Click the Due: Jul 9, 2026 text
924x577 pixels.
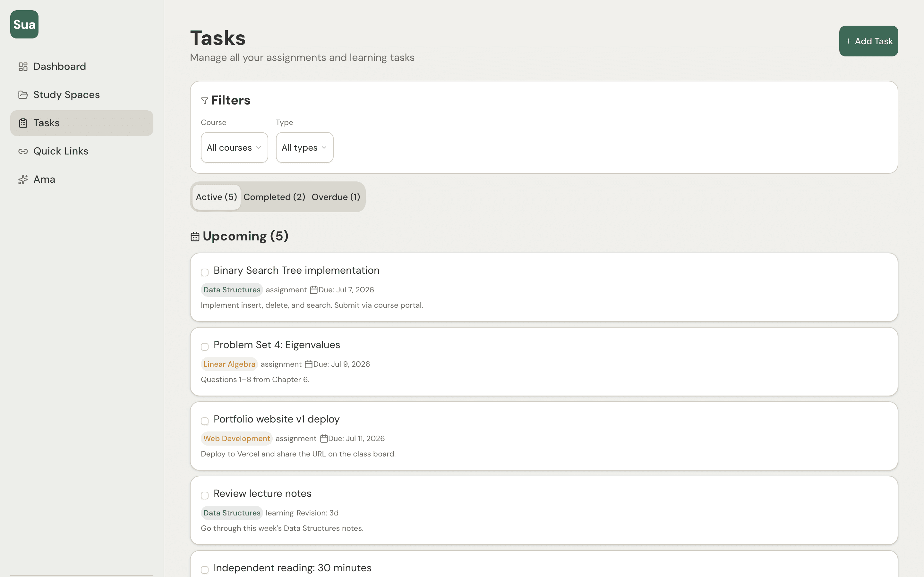(x=341, y=364)
